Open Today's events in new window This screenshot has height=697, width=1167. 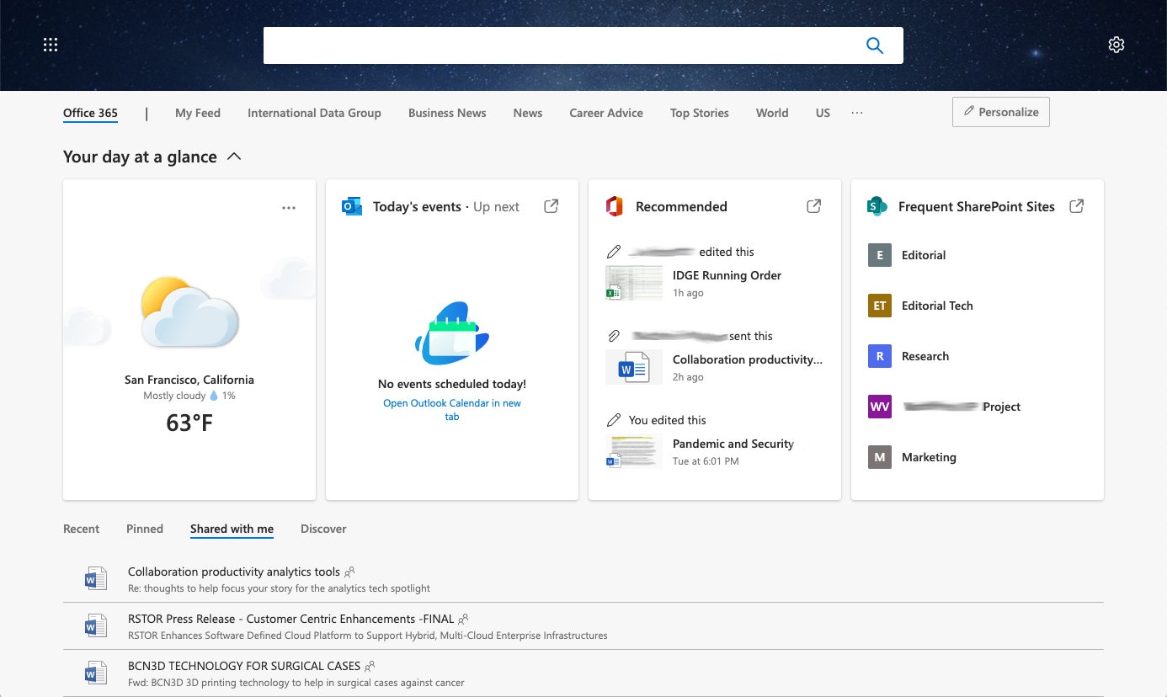click(x=552, y=206)
